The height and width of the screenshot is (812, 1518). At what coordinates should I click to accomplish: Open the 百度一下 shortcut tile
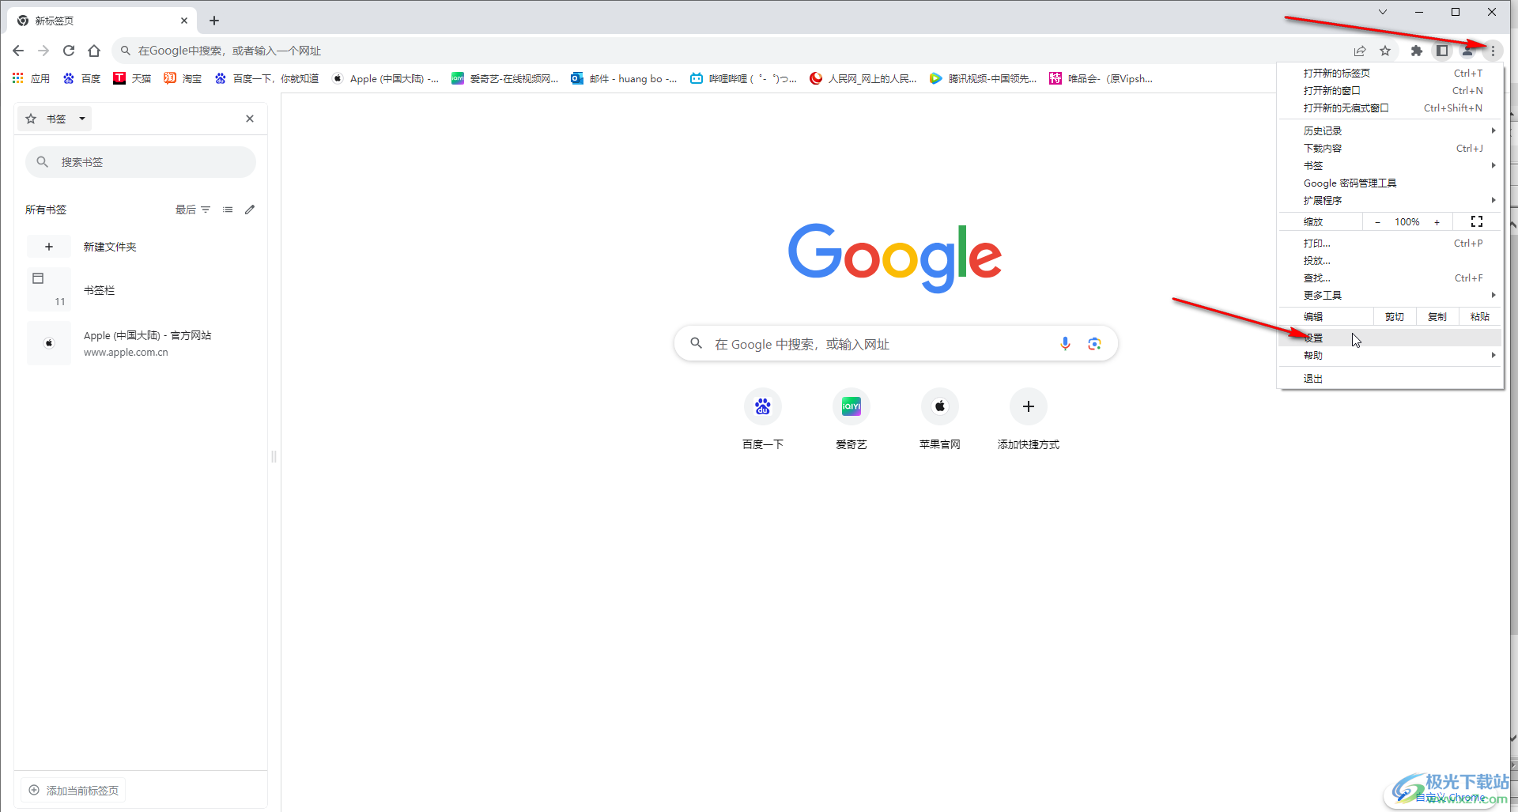763,419
